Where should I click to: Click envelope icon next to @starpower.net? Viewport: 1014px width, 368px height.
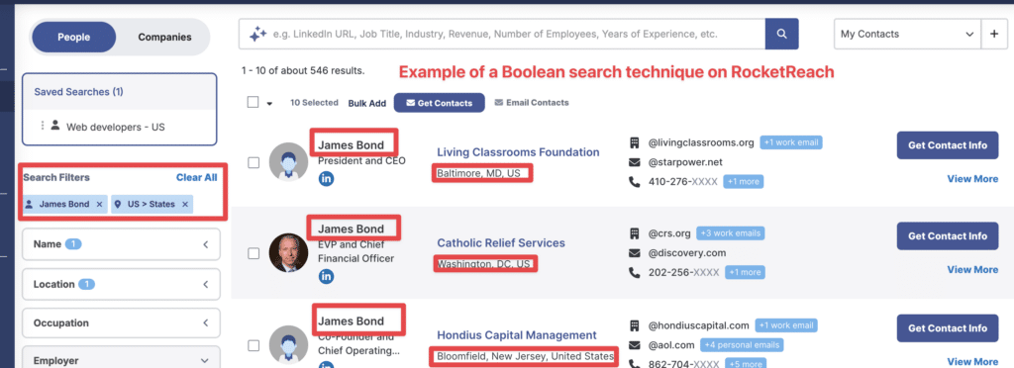[635, 162]
